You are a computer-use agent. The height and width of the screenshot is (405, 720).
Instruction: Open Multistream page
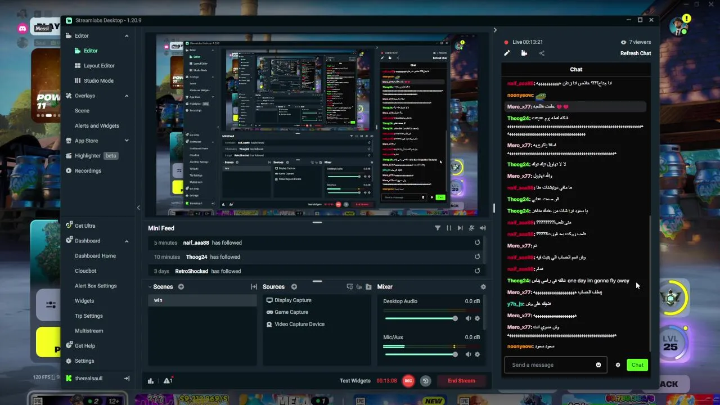89,331
